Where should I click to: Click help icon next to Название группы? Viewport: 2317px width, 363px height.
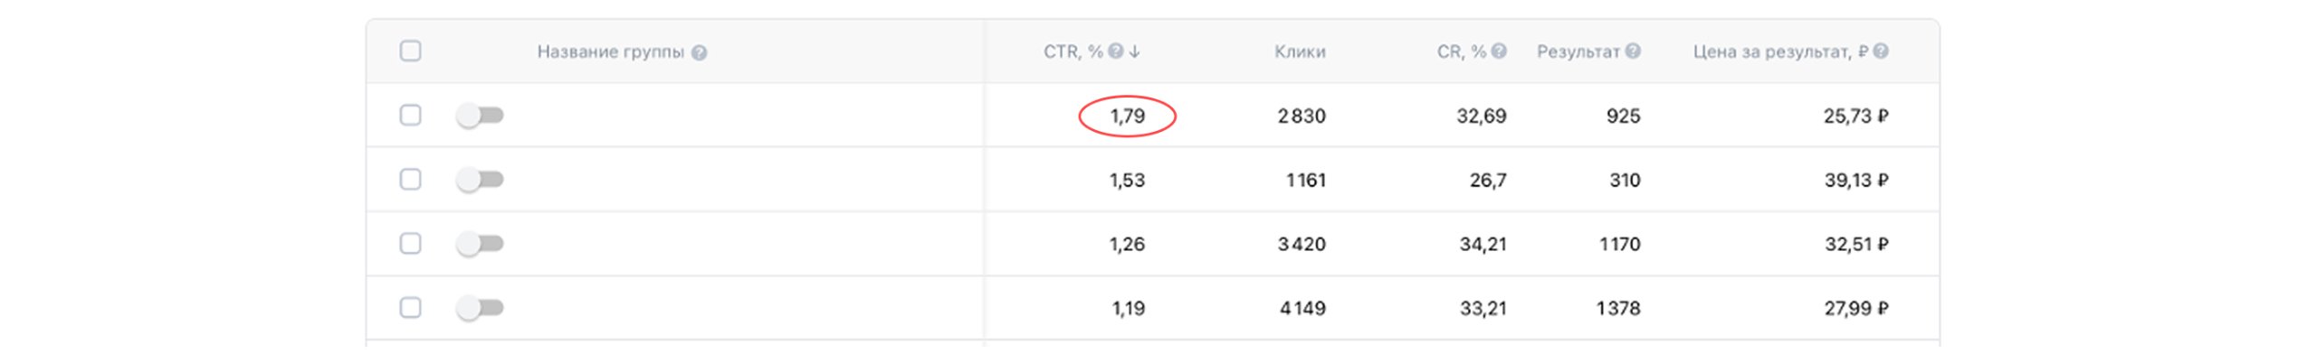coord(699,52)
